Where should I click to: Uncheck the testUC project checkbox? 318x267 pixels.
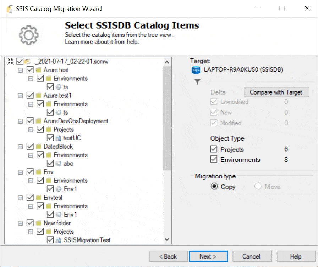[x=50, y=138]
